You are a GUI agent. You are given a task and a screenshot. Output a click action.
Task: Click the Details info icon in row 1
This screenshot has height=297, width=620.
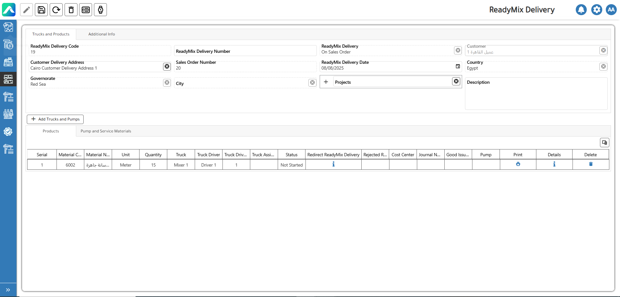click(x=554, y=164)
